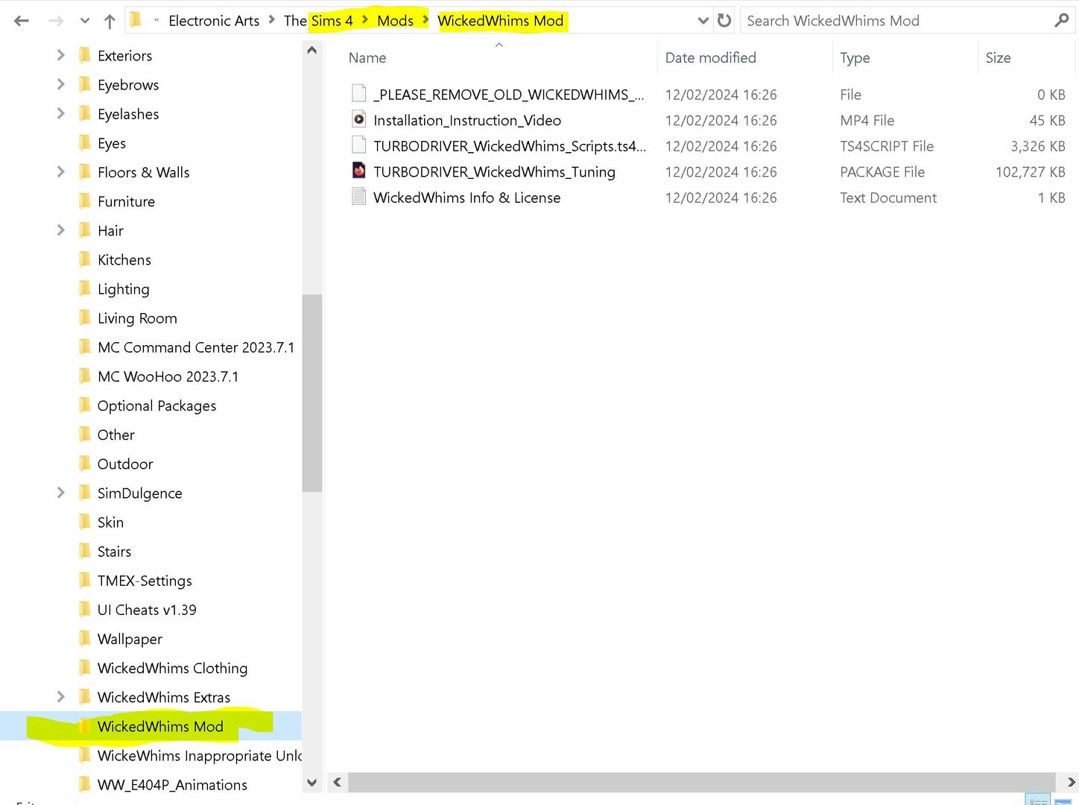Select WickedWhims Info & License document icon
Screen dimensions: 1079x805
tap(359, 196)
